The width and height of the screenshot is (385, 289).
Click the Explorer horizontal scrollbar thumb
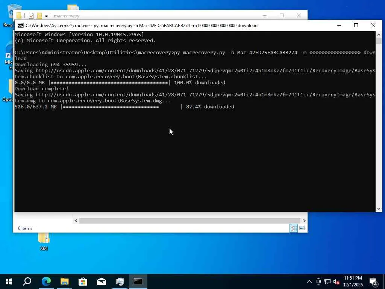(x=190, y=221)
